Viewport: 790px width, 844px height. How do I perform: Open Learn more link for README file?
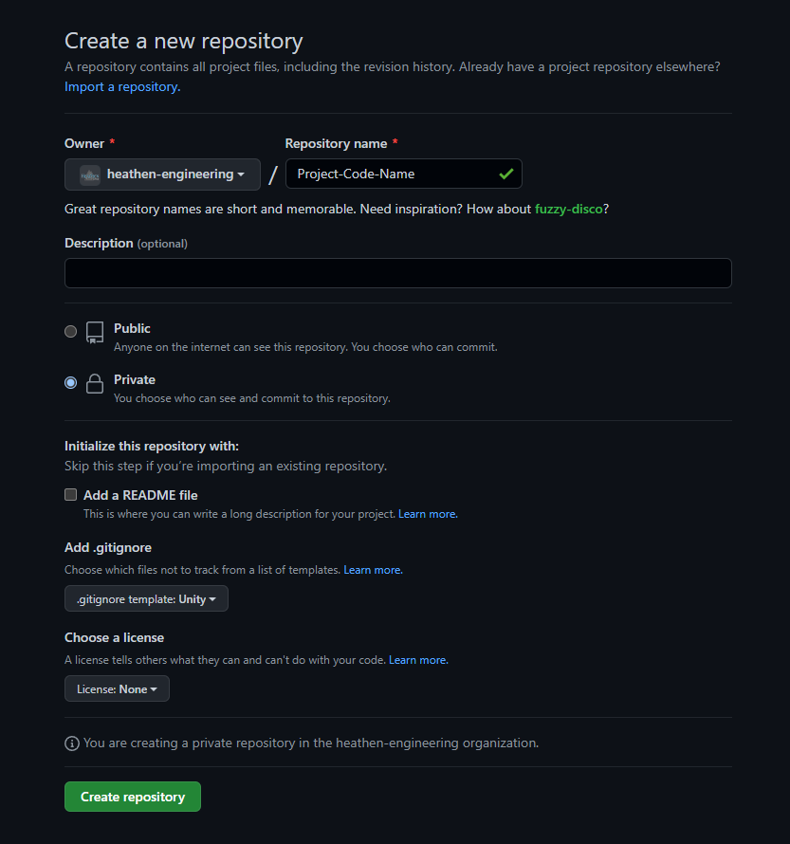[428, 514]
